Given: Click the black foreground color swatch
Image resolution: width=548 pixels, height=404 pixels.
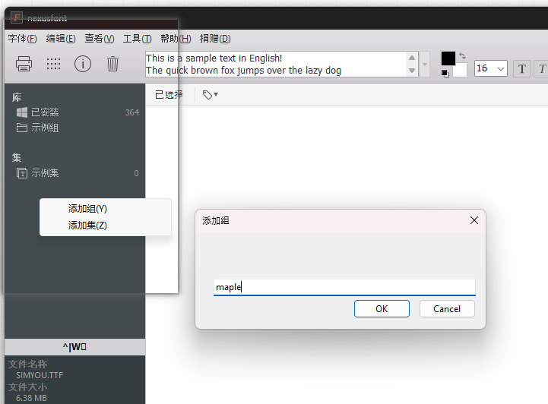Looking at the screenshot, I should pos(448,58).
